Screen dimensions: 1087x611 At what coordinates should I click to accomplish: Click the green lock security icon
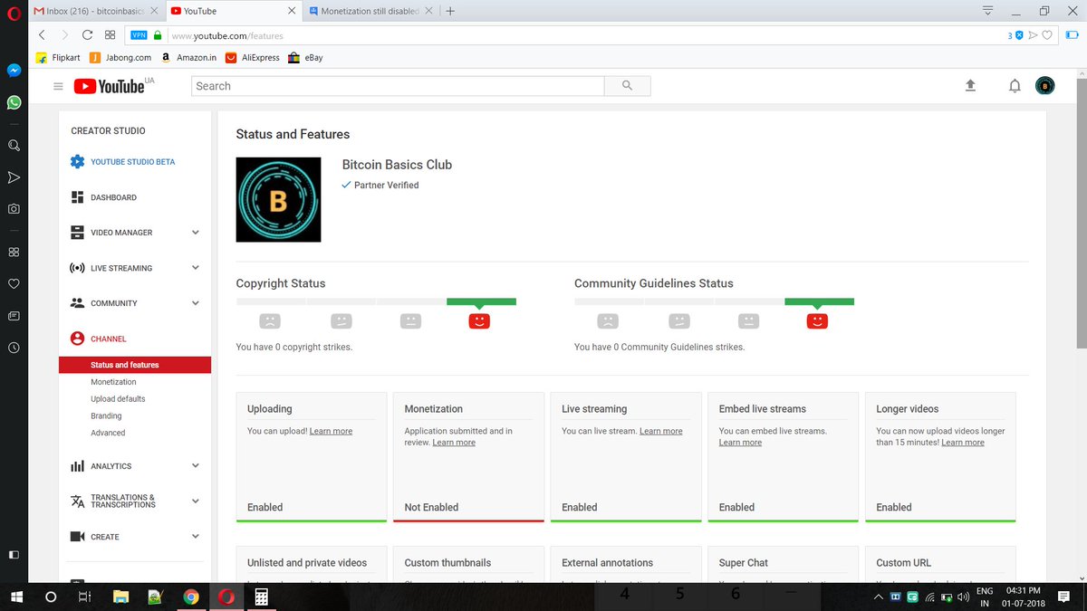pos(158,35)
